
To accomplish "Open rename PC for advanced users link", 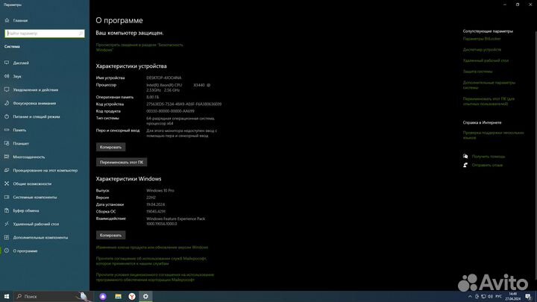I will point(489,101).
